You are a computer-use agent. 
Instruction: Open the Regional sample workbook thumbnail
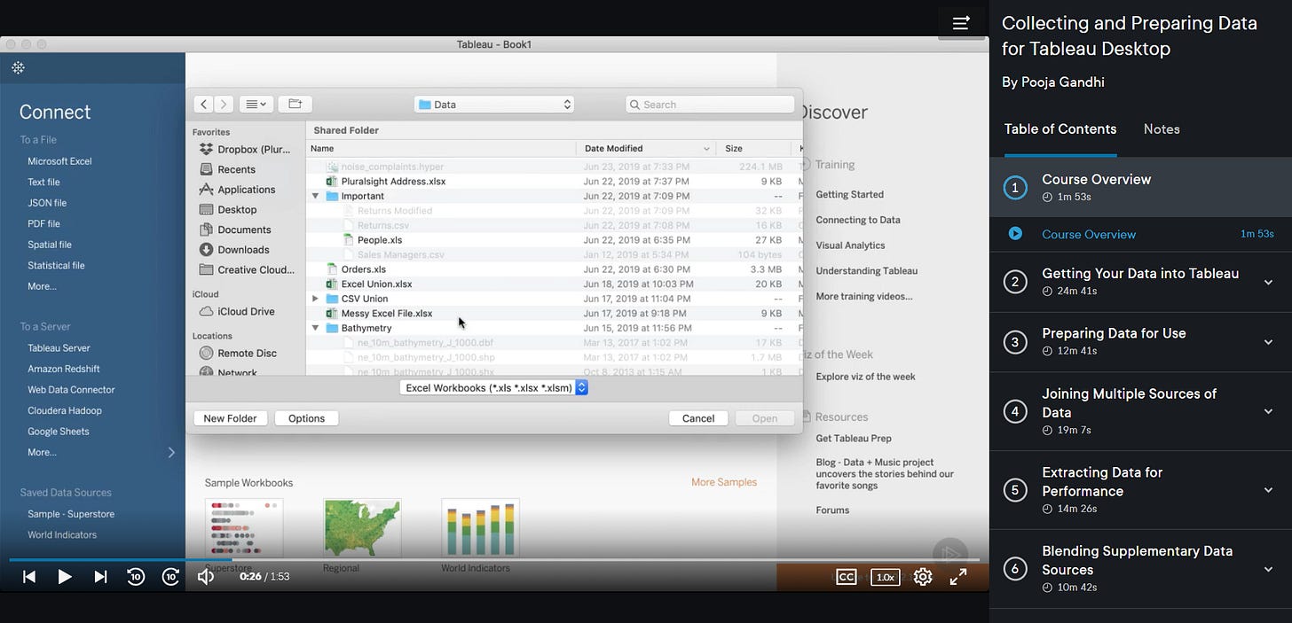[x=362, y=529]
